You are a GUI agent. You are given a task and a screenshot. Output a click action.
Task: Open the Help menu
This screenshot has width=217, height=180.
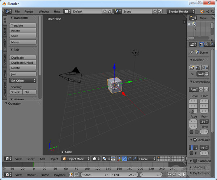click(x=57, y=12)
